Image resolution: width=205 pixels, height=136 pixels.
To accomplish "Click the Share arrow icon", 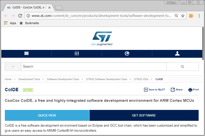I will click(x=173, y=90).
